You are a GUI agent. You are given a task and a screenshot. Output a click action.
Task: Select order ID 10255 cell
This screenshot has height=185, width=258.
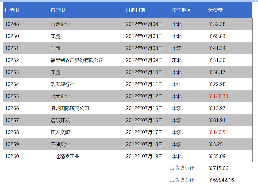pos(12,96)
